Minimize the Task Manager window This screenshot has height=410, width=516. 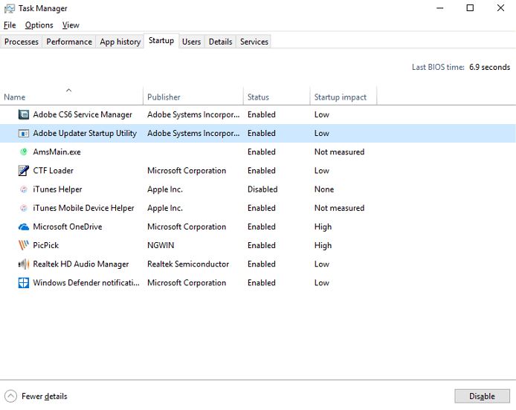coord(440,8)
